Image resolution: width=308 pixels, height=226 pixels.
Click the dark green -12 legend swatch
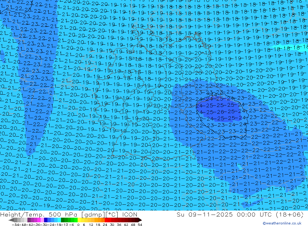[63, 220]
